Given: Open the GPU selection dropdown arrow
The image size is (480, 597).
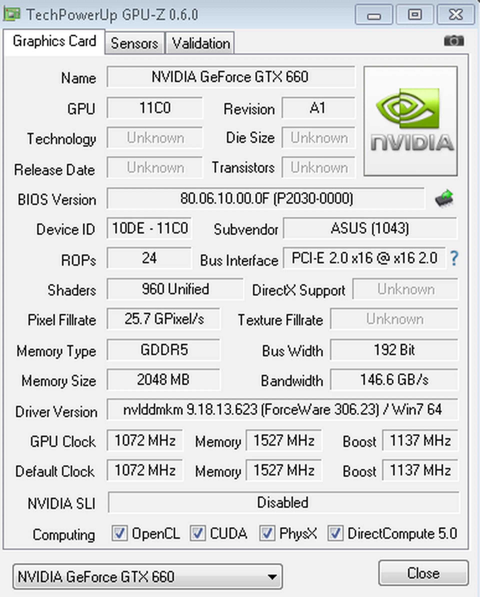Looking at the screenshot, I should (x=272, y=577).
